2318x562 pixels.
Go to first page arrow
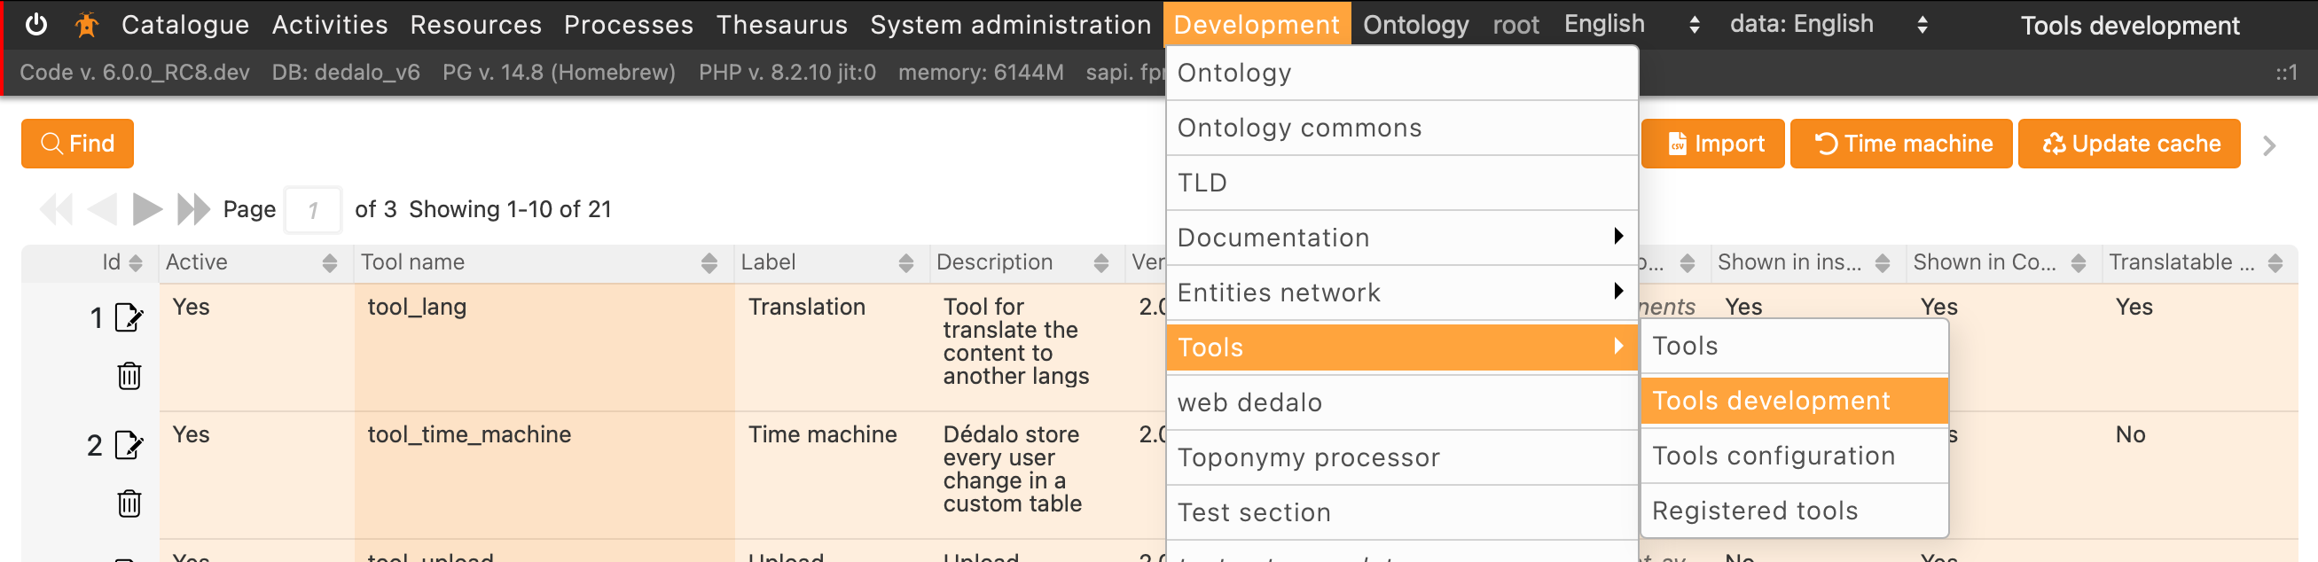click(56, 209)
